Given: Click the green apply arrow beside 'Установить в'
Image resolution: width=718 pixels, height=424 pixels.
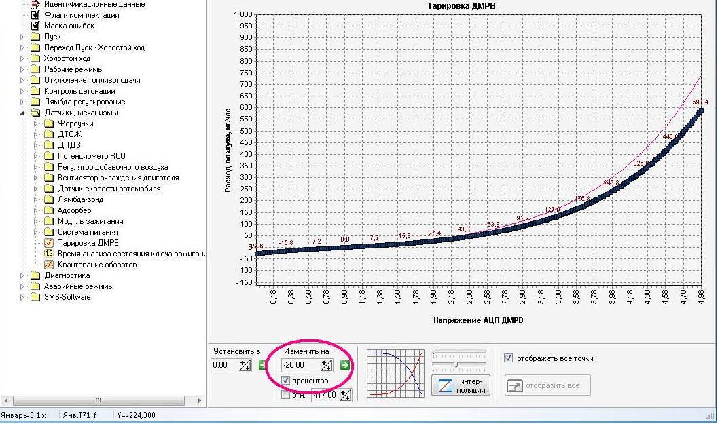Looking at the screenshot, I should 263,366.
